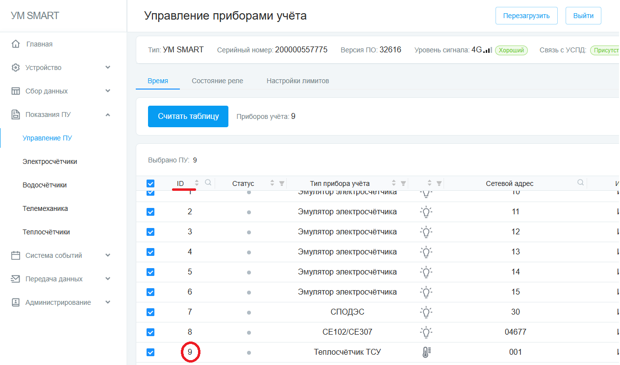Click the Тип прибора учёта filter icon
Screen dimensions: 620x365
(x=403, y=183)
